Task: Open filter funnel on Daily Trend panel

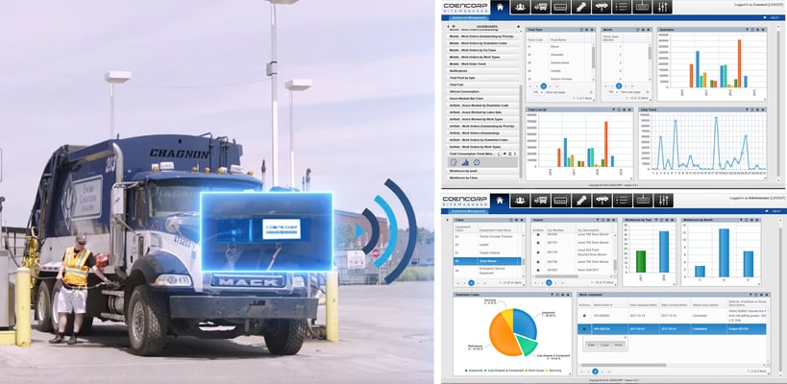Action: [747, 108]
